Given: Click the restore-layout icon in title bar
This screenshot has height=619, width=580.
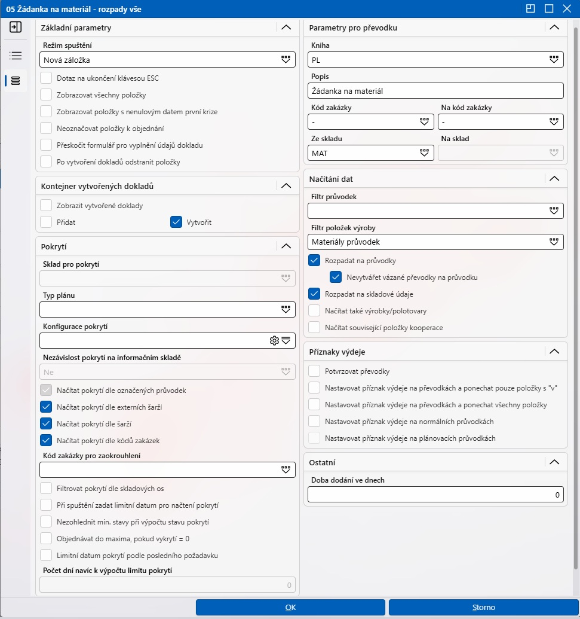Looking at the screenshot, I should (x=530, y=9).
